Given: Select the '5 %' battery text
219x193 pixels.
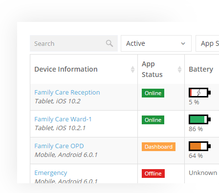Looking at the screenshot, I should (x=194, y=102).
